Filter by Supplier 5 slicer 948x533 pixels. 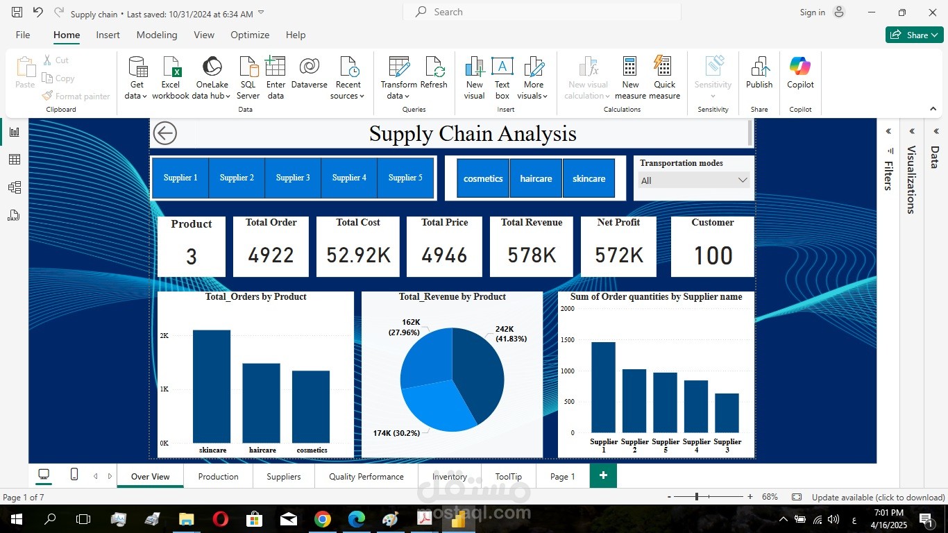405,178
